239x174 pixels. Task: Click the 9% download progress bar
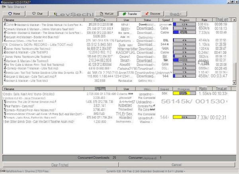(184, 76)
